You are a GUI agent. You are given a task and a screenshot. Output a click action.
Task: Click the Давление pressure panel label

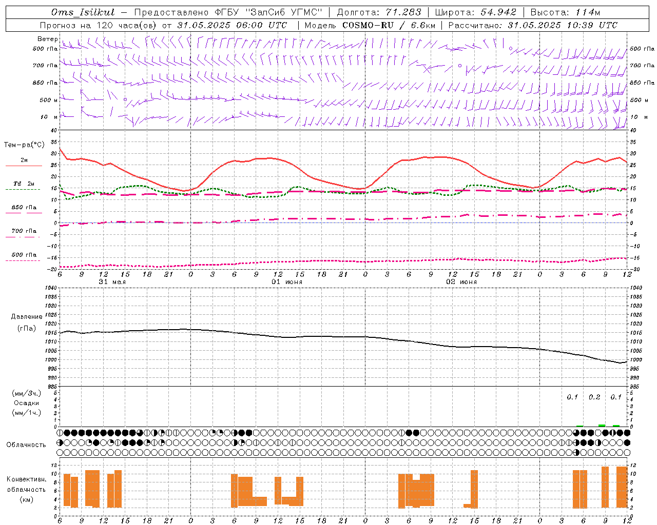(27, 317)
